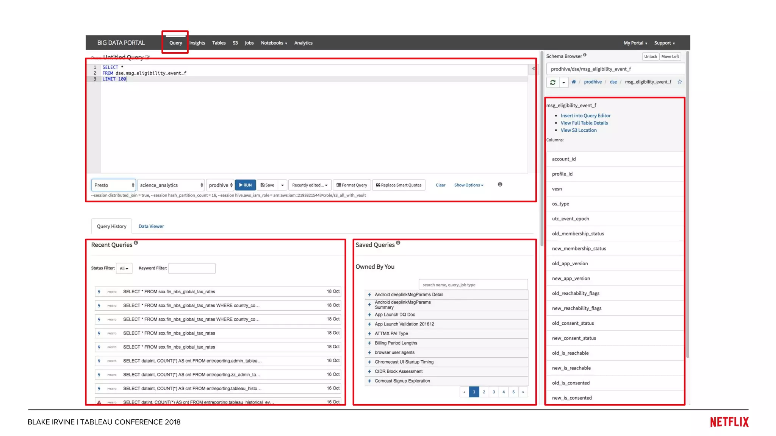
Task: Click the info icon after Show Options
Action: coord(500,184)
